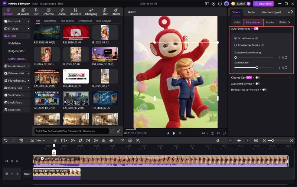This screenshot has height=187, width=297.
Task: Open the Hilfe menu
Action: coord(61,4)
